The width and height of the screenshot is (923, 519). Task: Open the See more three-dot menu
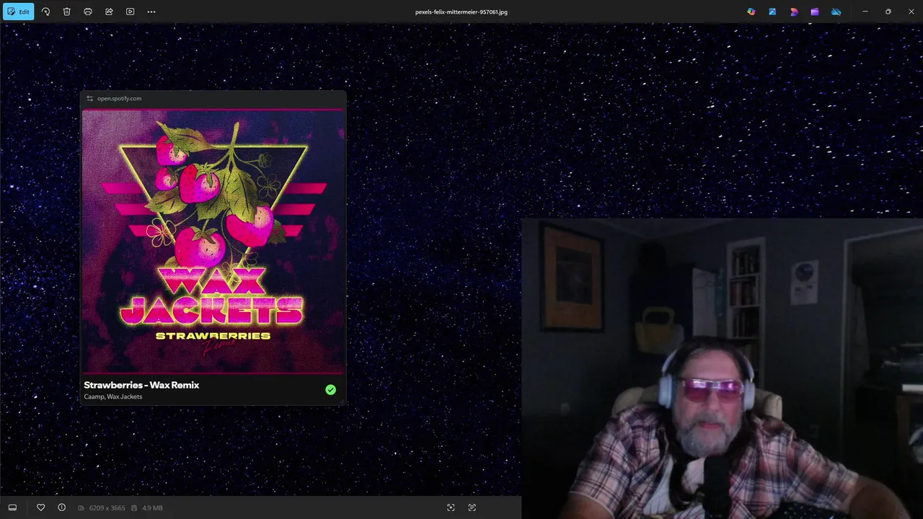151,12
